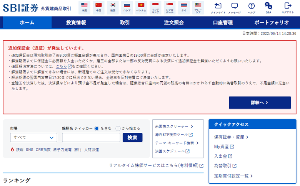Open the 取引 tab
300x186 pixels.
pyautogui.click(x=125, y=23)
